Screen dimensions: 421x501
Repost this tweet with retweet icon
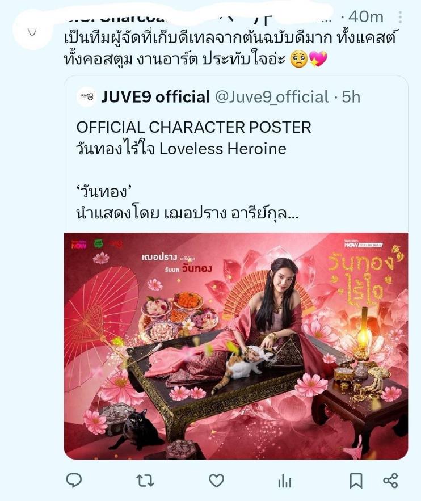(145, 480)
